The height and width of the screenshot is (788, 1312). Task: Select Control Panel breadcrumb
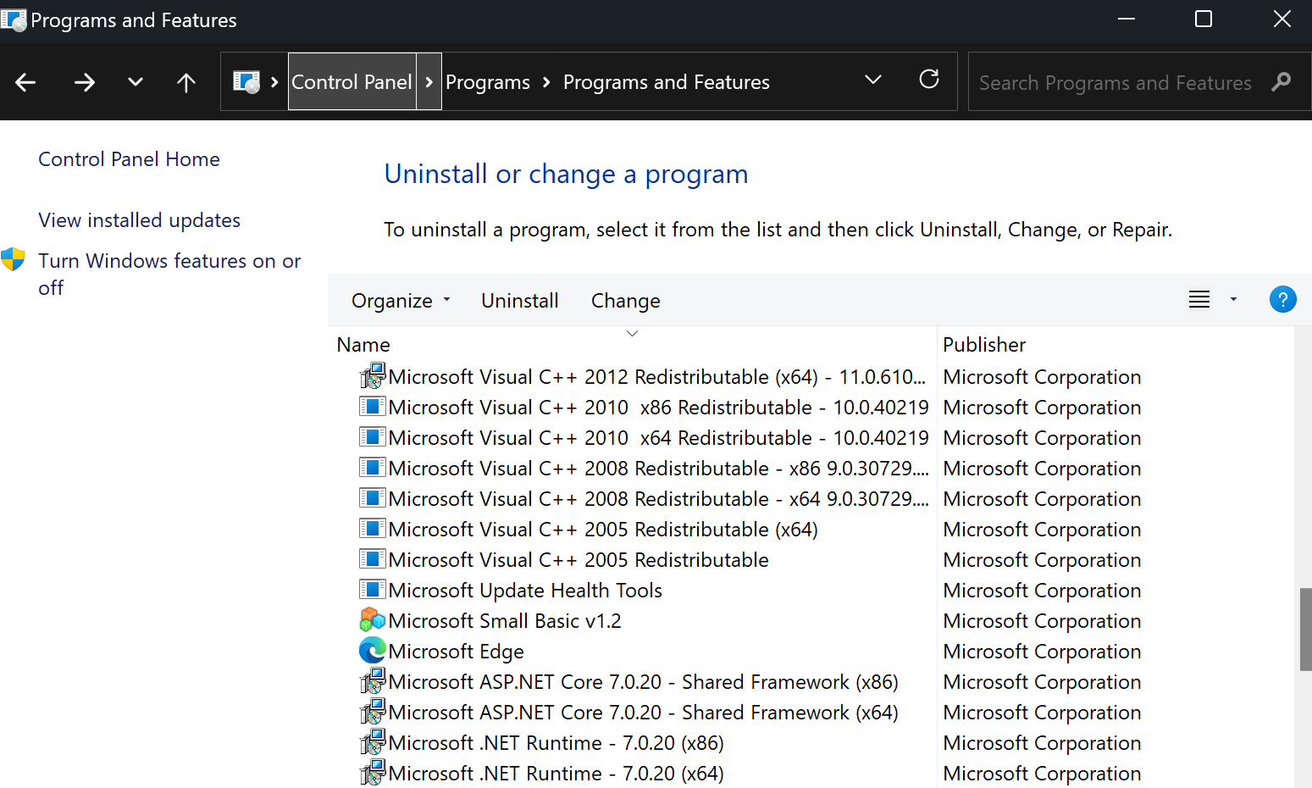click(x=352, y=81)
